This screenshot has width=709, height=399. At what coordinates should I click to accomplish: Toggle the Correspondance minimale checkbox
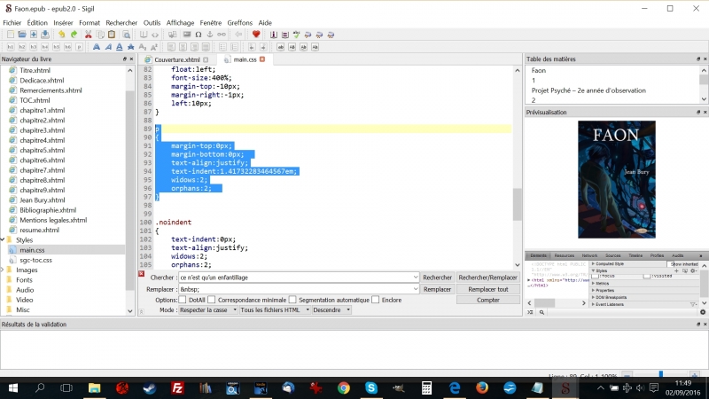point(211,300)
